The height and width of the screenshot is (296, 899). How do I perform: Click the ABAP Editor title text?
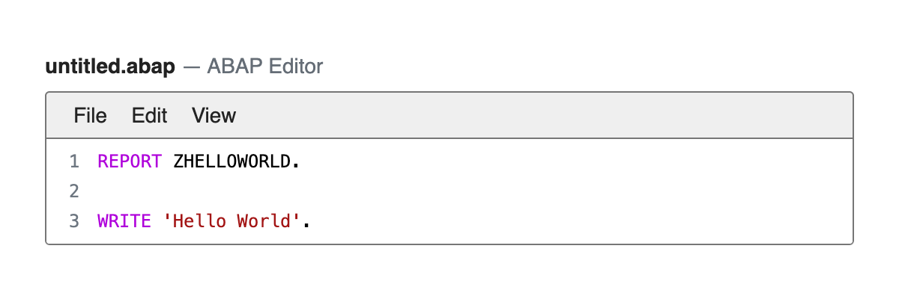pyautogui.click(x=265, y=67)
